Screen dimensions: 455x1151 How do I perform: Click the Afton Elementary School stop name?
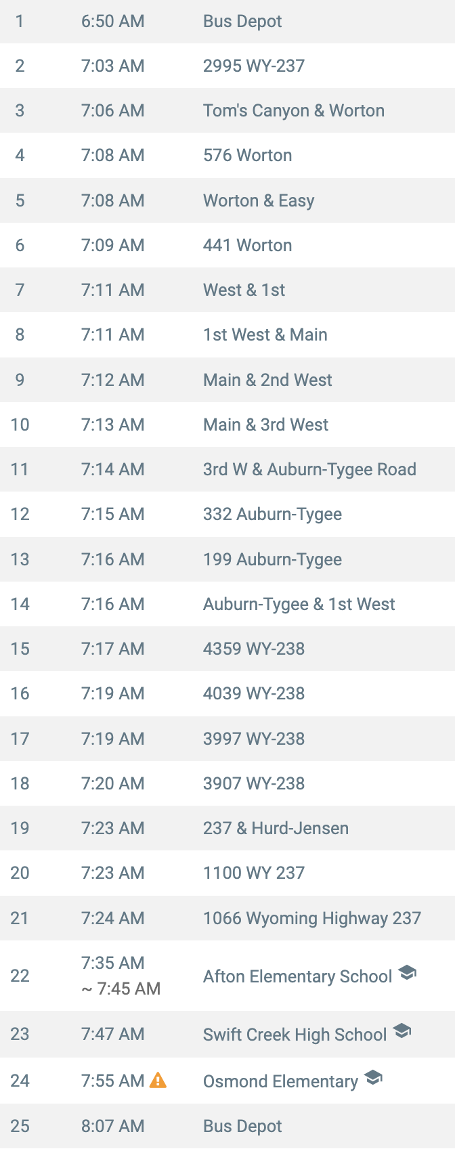297,976
